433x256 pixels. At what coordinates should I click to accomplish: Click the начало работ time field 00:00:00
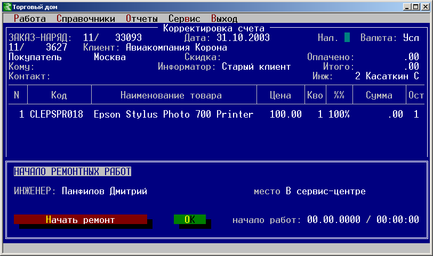pos(398,219)
